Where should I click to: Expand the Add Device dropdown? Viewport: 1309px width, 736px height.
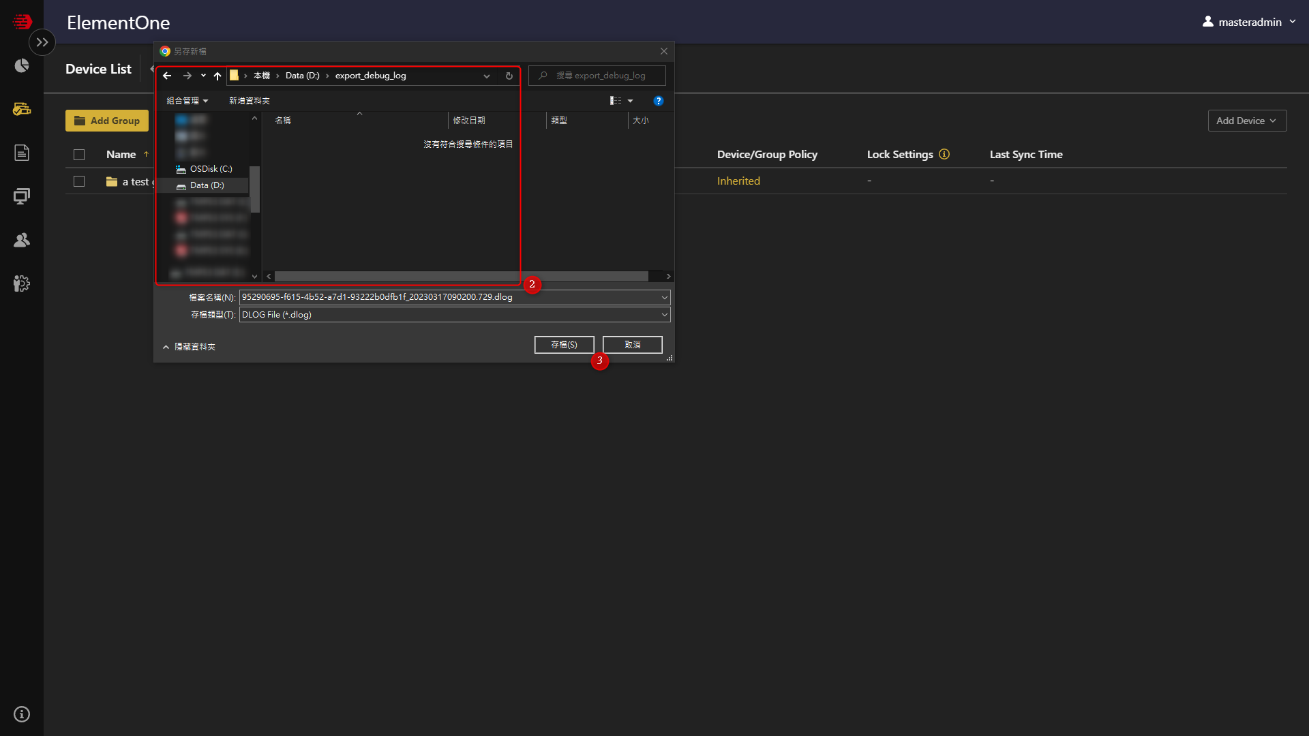[x=1247, y=121]
